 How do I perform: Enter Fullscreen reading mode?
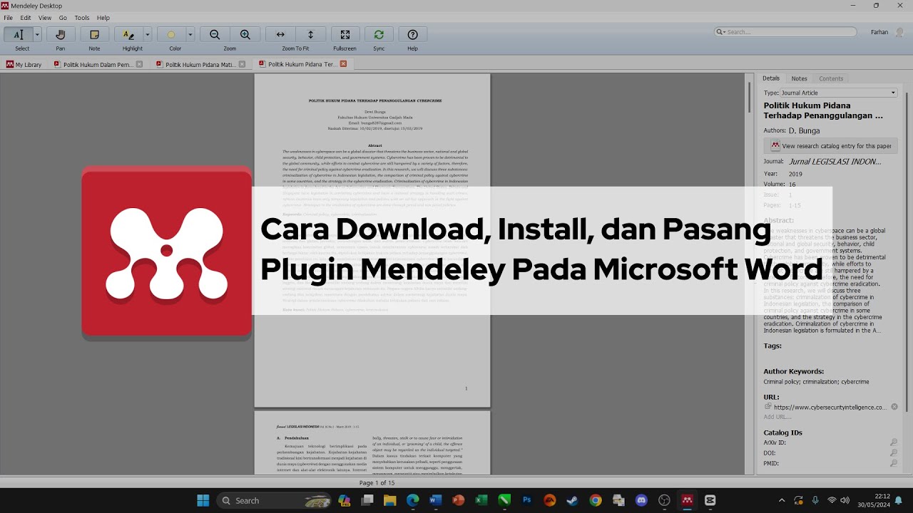(345, 34)
